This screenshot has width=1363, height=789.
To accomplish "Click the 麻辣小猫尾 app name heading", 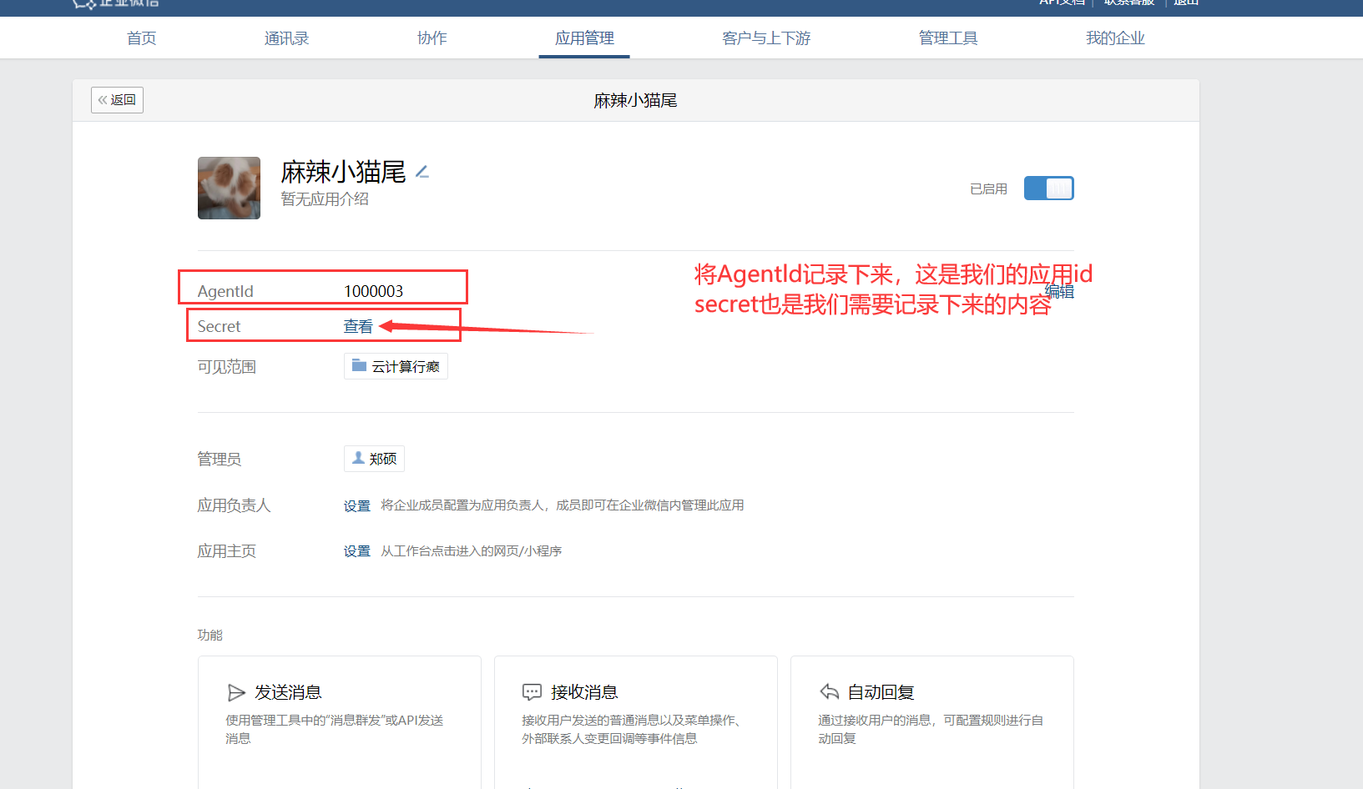I will pyautogui.click(x=343, y=172).
